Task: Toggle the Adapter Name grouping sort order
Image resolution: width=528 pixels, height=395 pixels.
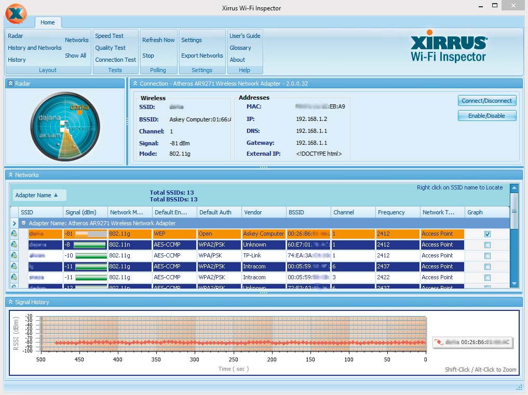Action: tap(39, 195)
